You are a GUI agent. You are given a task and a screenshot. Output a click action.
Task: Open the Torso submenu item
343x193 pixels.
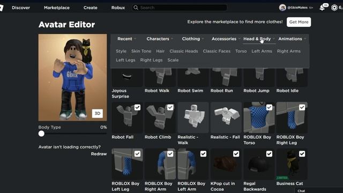point(241,51)
